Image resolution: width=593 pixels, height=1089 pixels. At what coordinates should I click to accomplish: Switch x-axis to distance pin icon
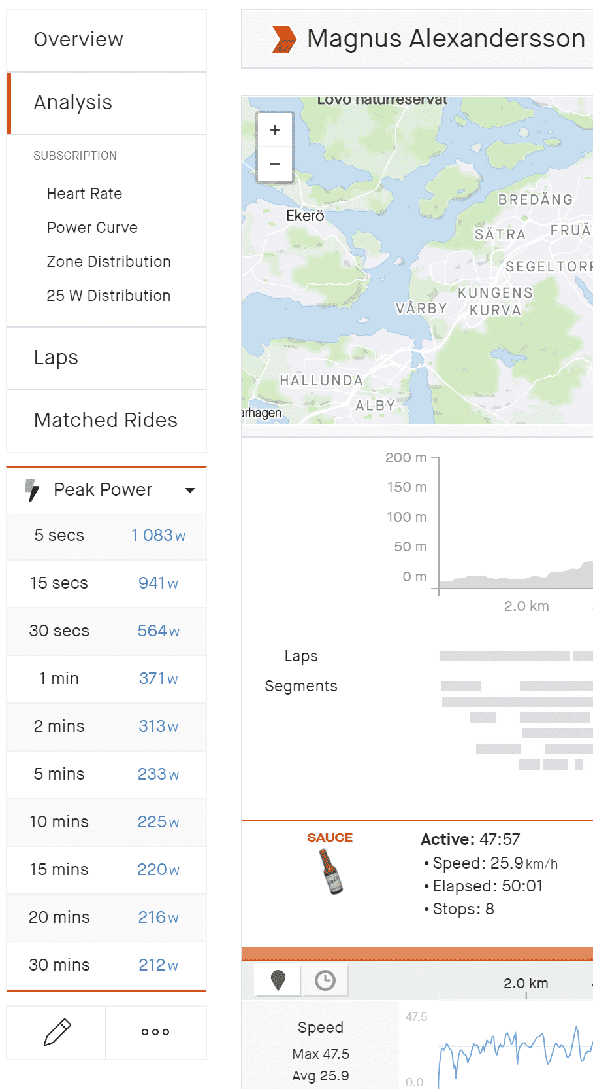coord(278,980)
